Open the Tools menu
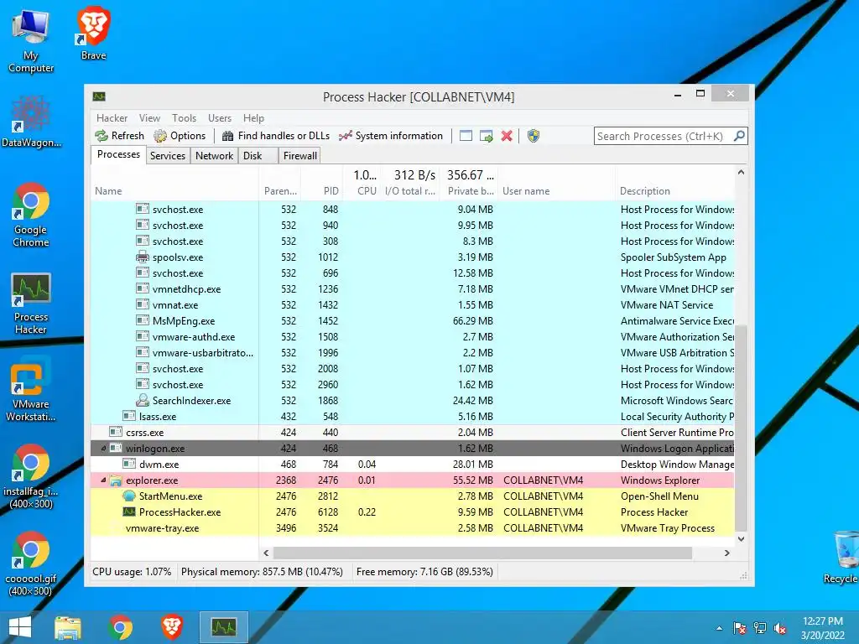 (x=184, y=118)
